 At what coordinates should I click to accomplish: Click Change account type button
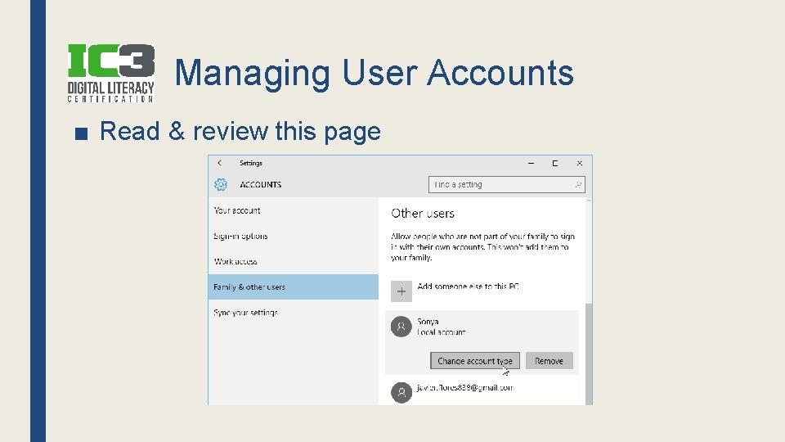tap(474, 361)
